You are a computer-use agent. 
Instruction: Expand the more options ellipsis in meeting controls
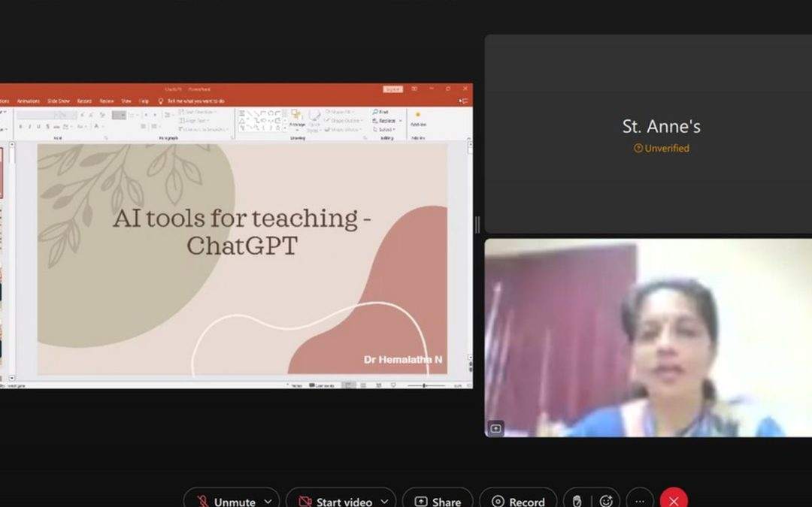[x=639, y=501]
